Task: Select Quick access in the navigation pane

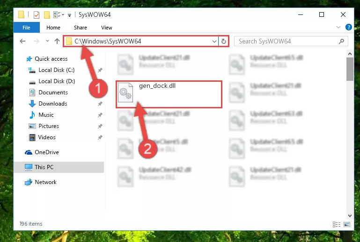Action: (51, 59)
